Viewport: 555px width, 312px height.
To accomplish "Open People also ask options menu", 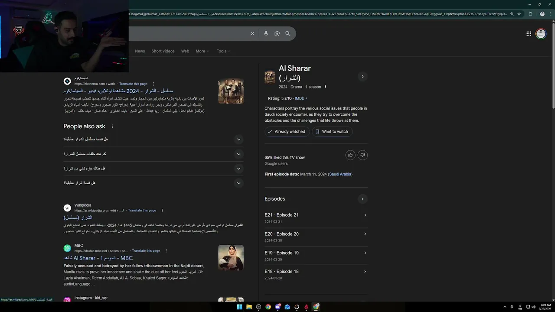I will pos(112,127).
